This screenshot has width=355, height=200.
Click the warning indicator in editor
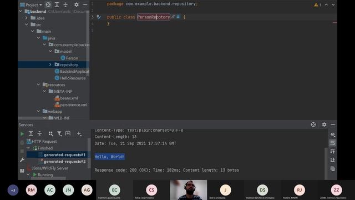tap(317, 5)
